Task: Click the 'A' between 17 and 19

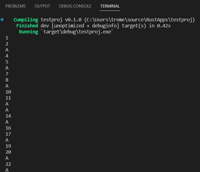Action: coord(7,140)
